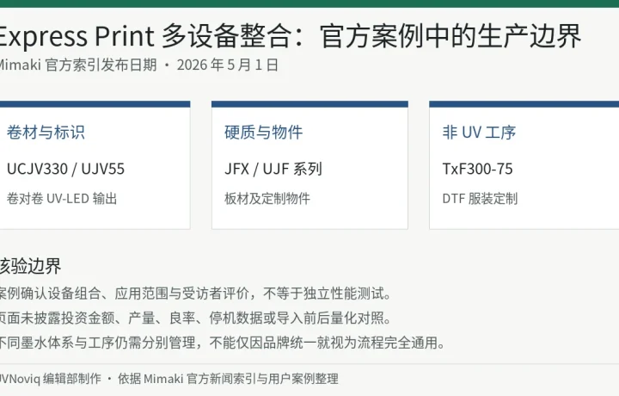Click the UCJV330 / UJV55 model text
This screenshot has width=619, height=396.
point(65,169)
